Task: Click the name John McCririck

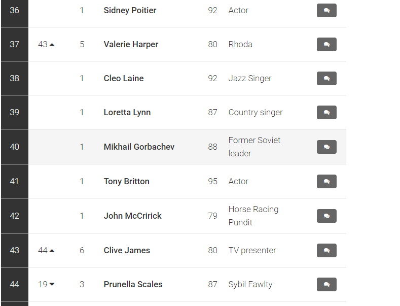Action: pyautogui.click(x=132, y=216)
